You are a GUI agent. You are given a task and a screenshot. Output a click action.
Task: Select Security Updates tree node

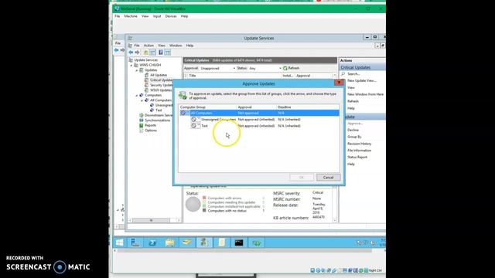point(162,85)
